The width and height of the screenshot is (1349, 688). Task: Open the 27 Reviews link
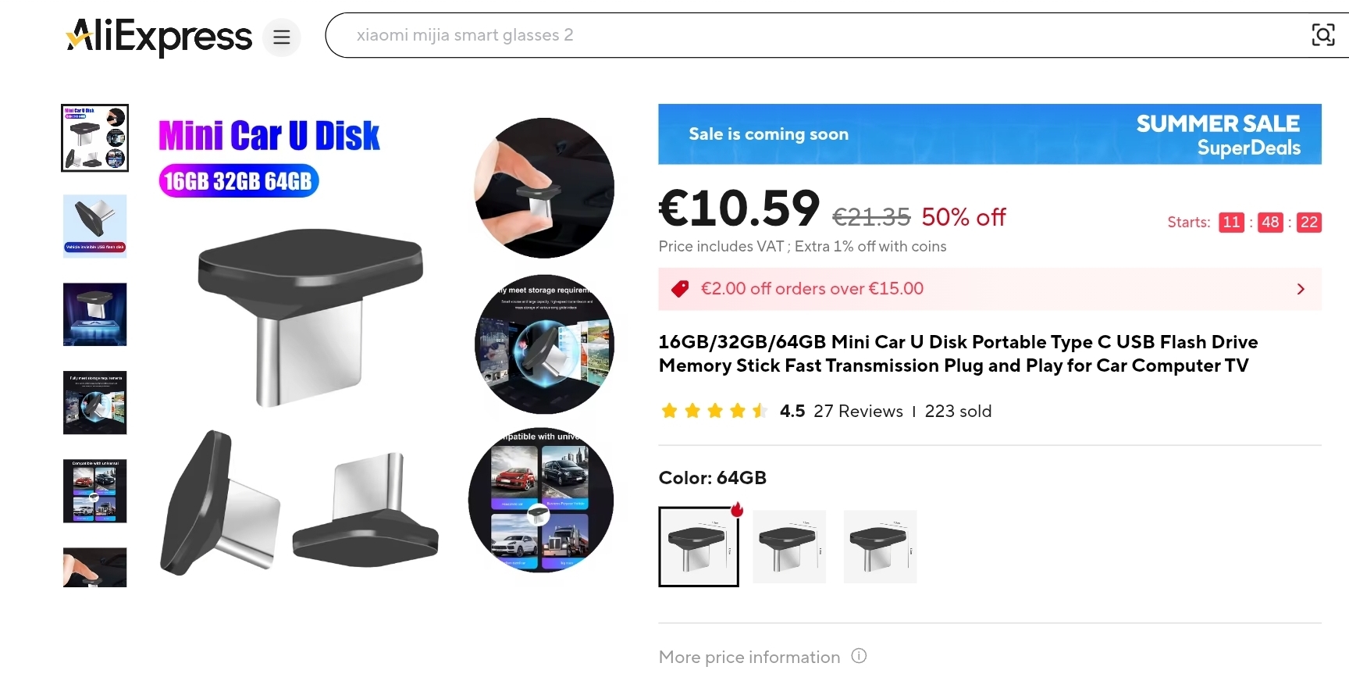tap(858, 411)
